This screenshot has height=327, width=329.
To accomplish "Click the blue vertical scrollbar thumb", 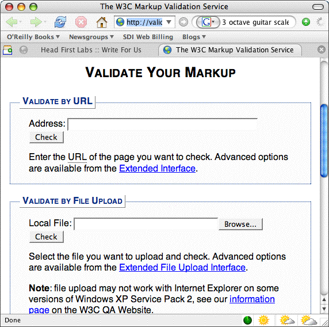I will (324, 141).
